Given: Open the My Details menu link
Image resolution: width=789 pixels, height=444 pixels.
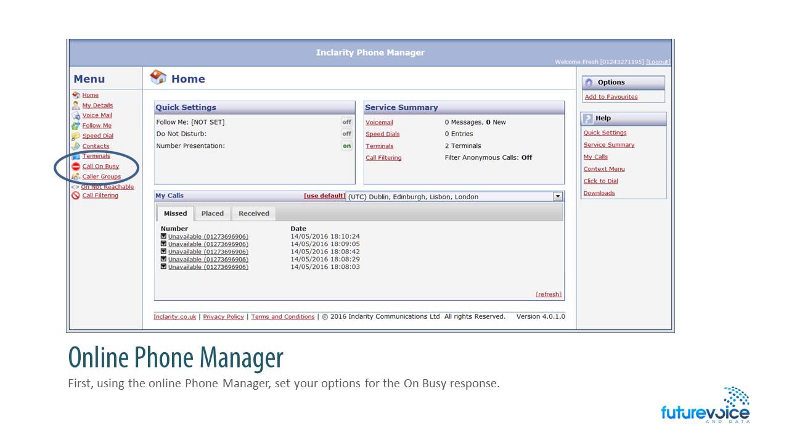Looking at the screenshot, I should pyautogui.click(x=97, y=105).
